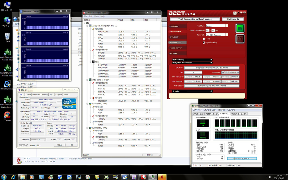Open the Caches tab in CPU-Z
This screenshot has height=180, width=288.
pyautogui.click(x=28, y=95)
